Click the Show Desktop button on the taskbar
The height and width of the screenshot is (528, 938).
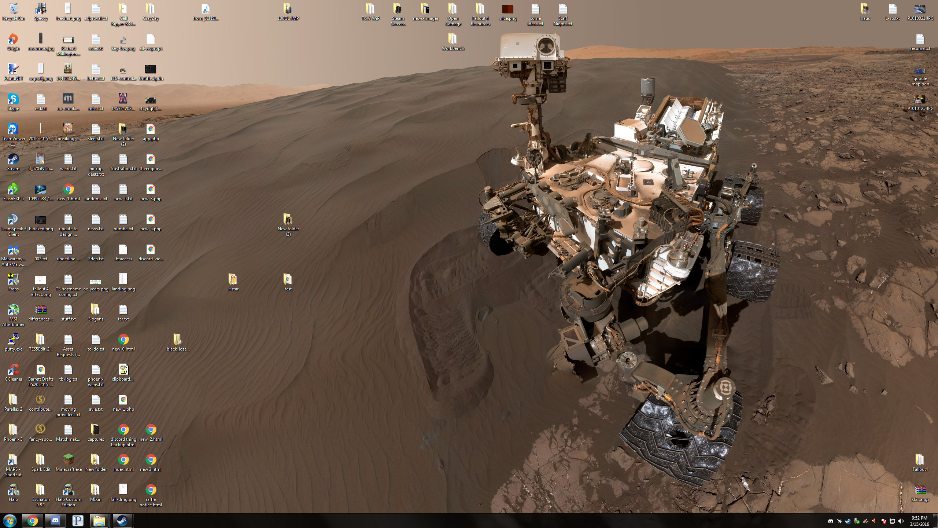[x=935, y=521]
